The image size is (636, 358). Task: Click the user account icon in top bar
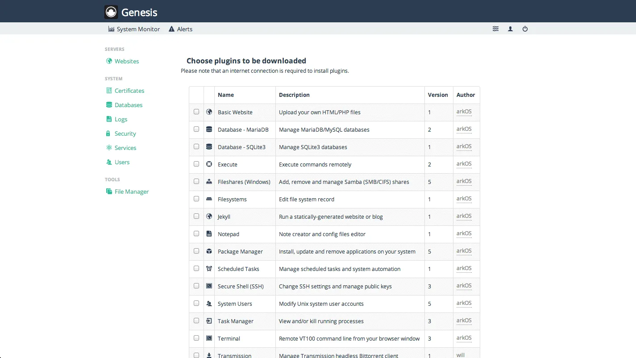pos(510,29)
